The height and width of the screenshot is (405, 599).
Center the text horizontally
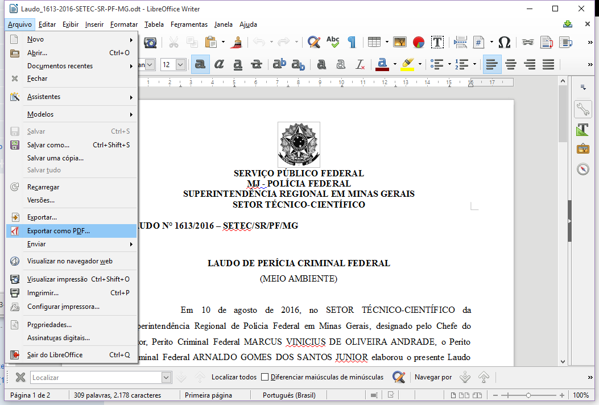pyautogui.click(x=511, y=65)
